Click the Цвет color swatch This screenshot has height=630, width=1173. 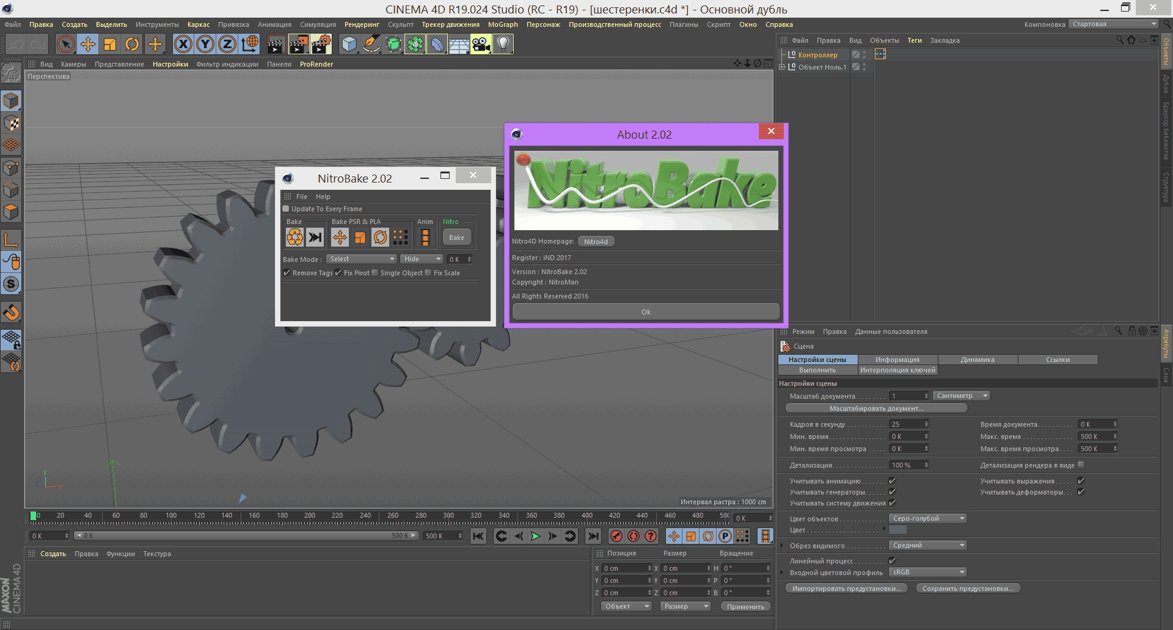(897, 530)
